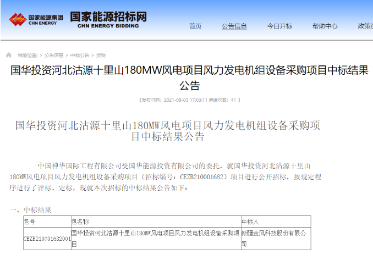Open 帮助中心 menu item

pyautogui.click(x=325, y=26)
